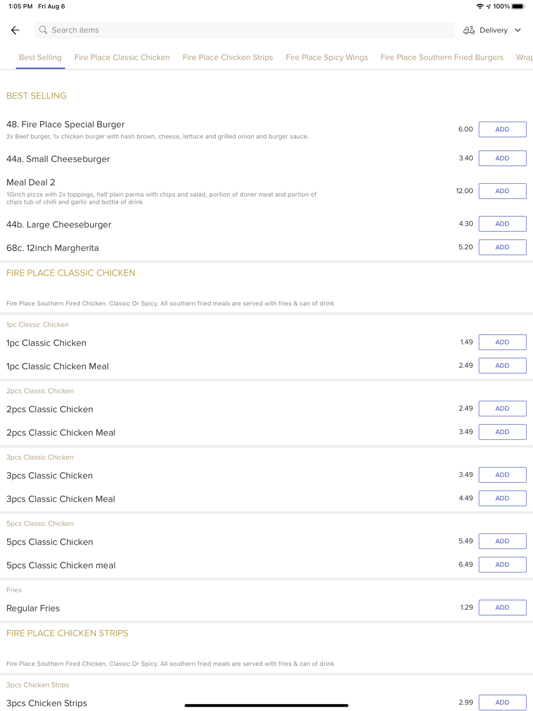Add 44a Small Cheeseburger to basket

[x=502, y=158]
